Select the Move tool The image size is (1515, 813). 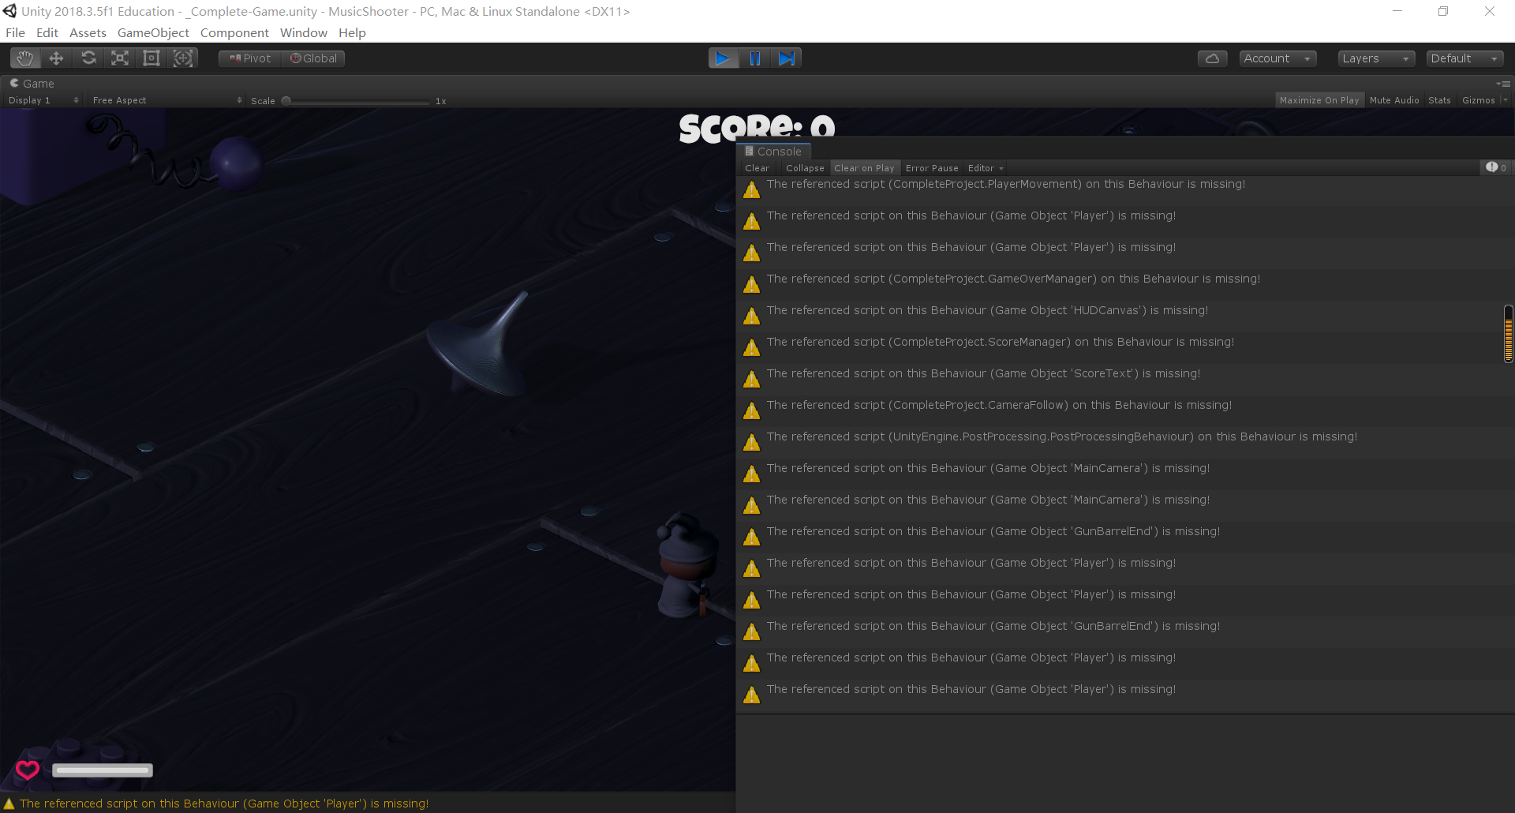tap(56, 58)
